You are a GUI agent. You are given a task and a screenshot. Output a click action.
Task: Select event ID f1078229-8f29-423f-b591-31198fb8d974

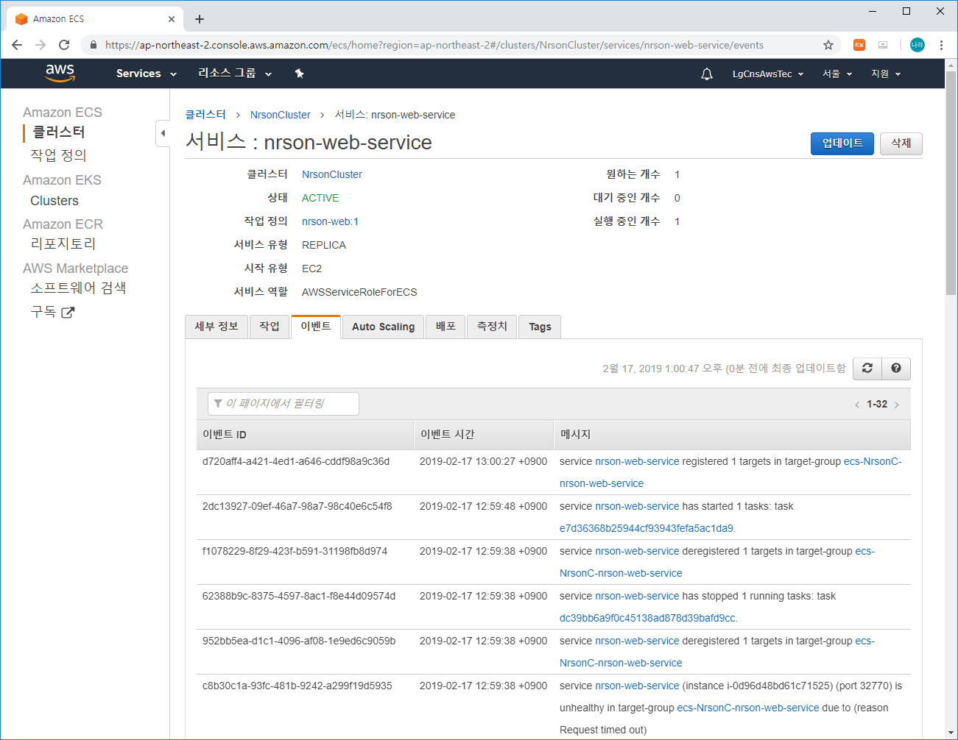point(295,551)
